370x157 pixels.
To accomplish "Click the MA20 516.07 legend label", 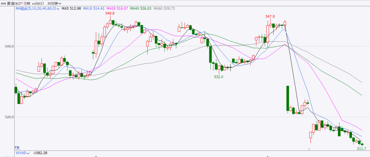I will pyautogui.click(x=118, y=9).
